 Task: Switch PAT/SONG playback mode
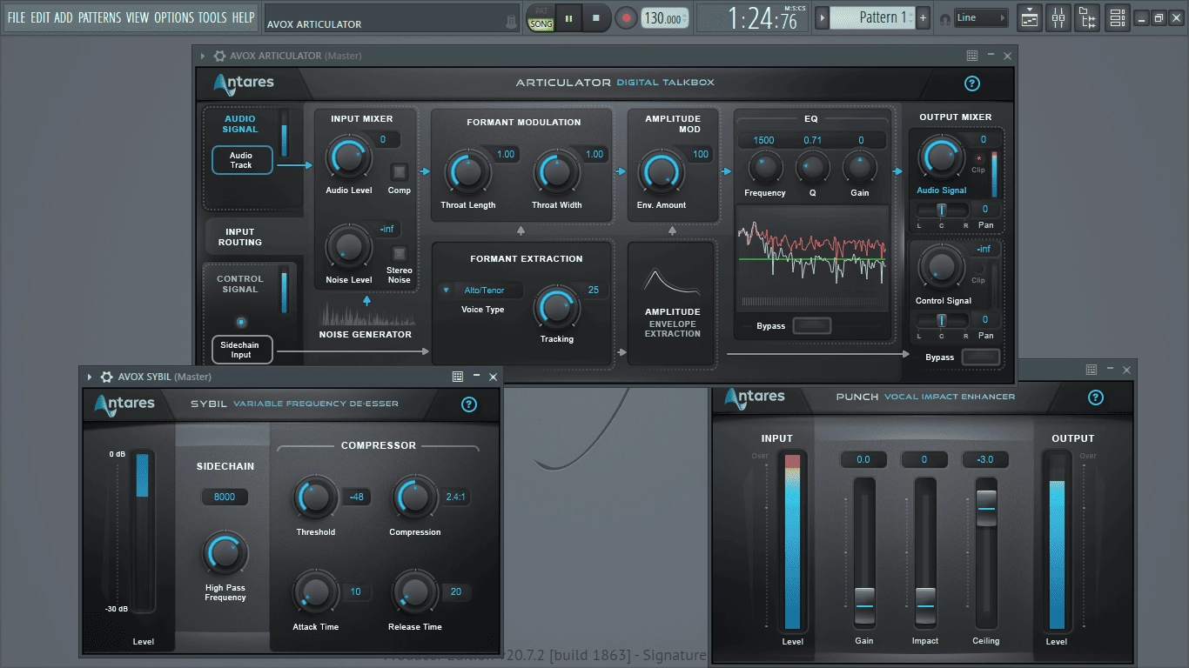tap(541, 17)
